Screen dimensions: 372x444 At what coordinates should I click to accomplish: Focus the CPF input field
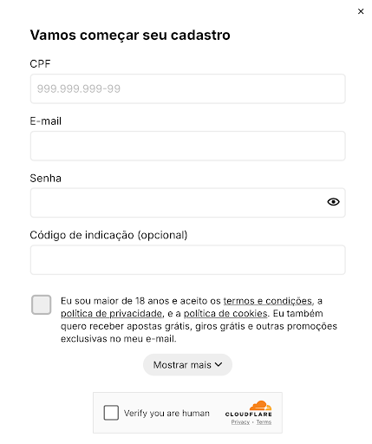point(188,88)
